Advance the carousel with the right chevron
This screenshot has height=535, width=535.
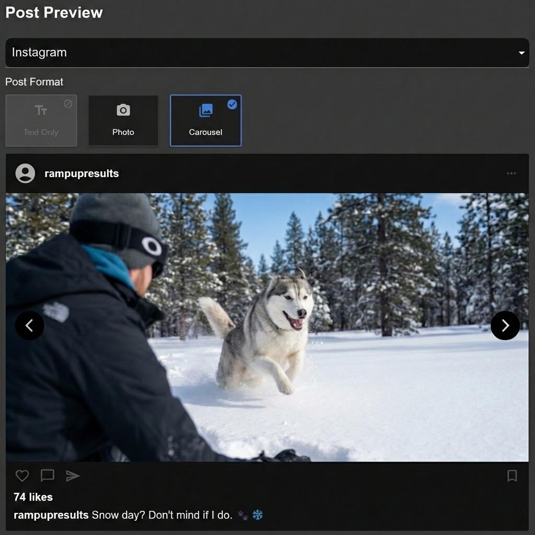tap(505, 325)
